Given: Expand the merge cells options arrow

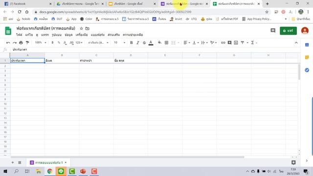Looking at the screenshot, I should pos(179,43).
